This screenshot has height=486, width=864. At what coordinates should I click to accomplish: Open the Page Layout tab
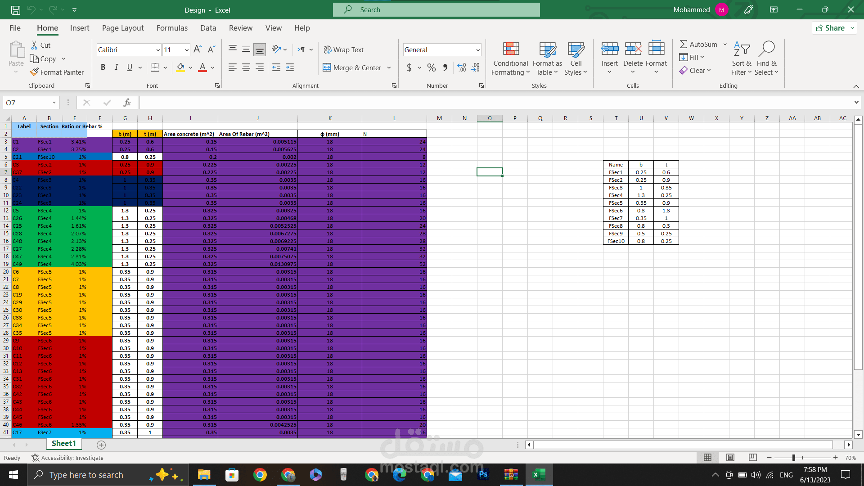point(123,28)
